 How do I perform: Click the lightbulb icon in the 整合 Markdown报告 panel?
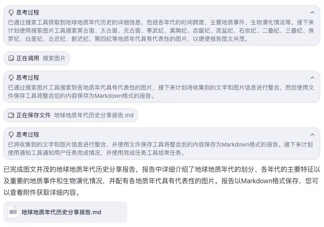point(11,78)
